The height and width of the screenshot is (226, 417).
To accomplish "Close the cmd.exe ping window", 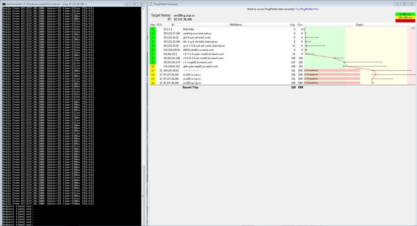I will 141,4.
